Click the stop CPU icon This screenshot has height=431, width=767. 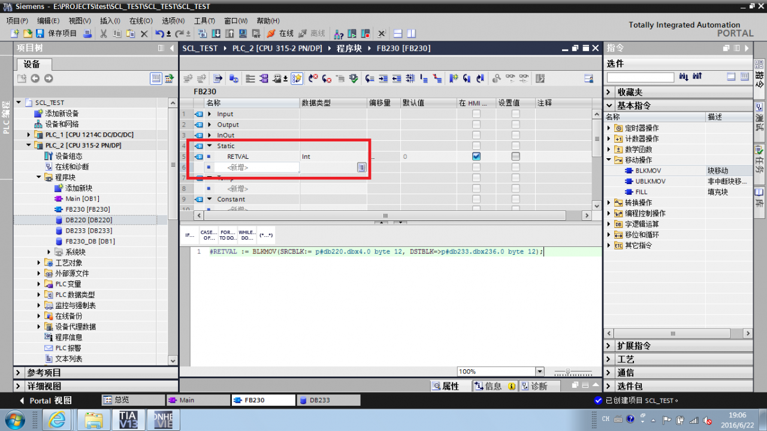365,34
